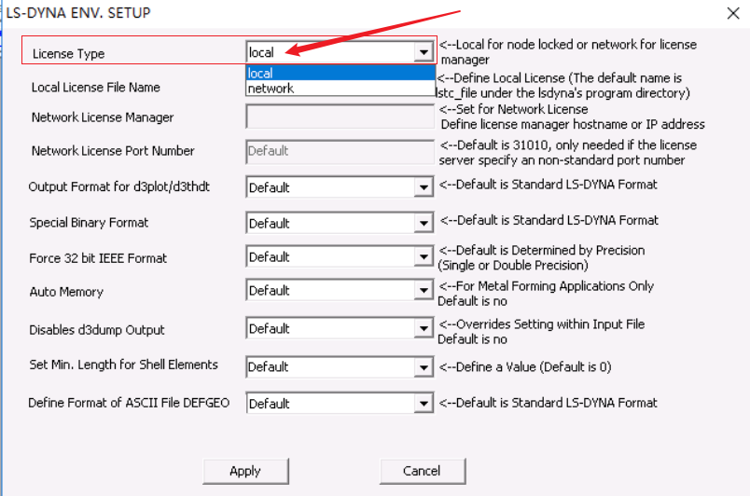The image size is (750, 496).
Task: Open Force 32 bit IEEE Format dropdown
Action: click(424, 257)
